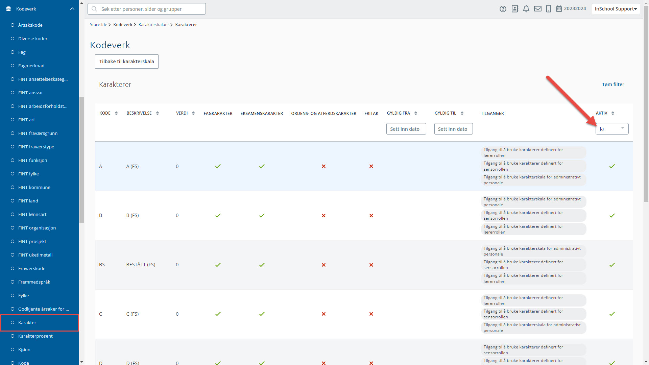Viewport: 649px width, 365px height.
Task: Click the GYLDIG FRA Sett inn dato field
Action: coord(406,129)
